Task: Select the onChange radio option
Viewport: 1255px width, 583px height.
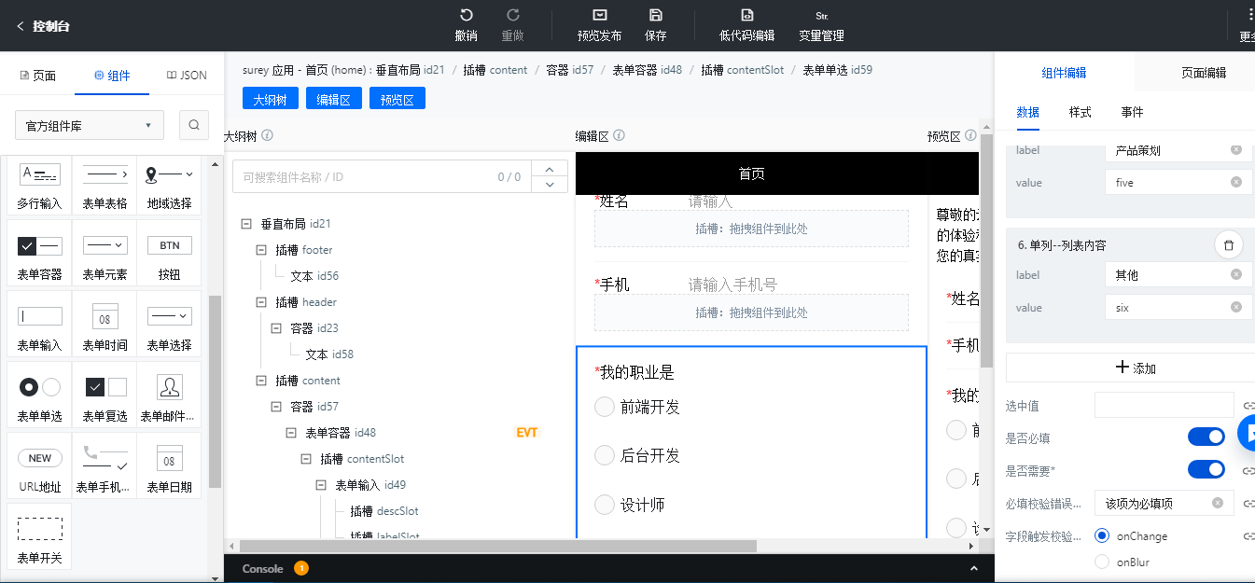Action: tap(1102, 535)
